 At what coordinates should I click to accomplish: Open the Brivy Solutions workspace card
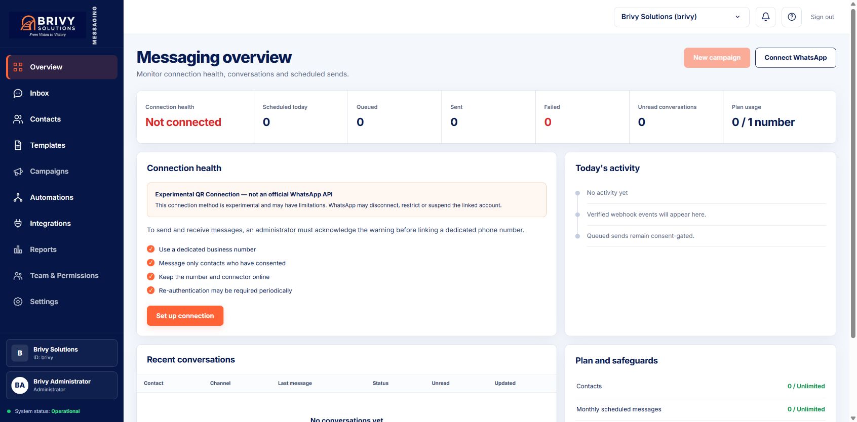tap(62, 353)
